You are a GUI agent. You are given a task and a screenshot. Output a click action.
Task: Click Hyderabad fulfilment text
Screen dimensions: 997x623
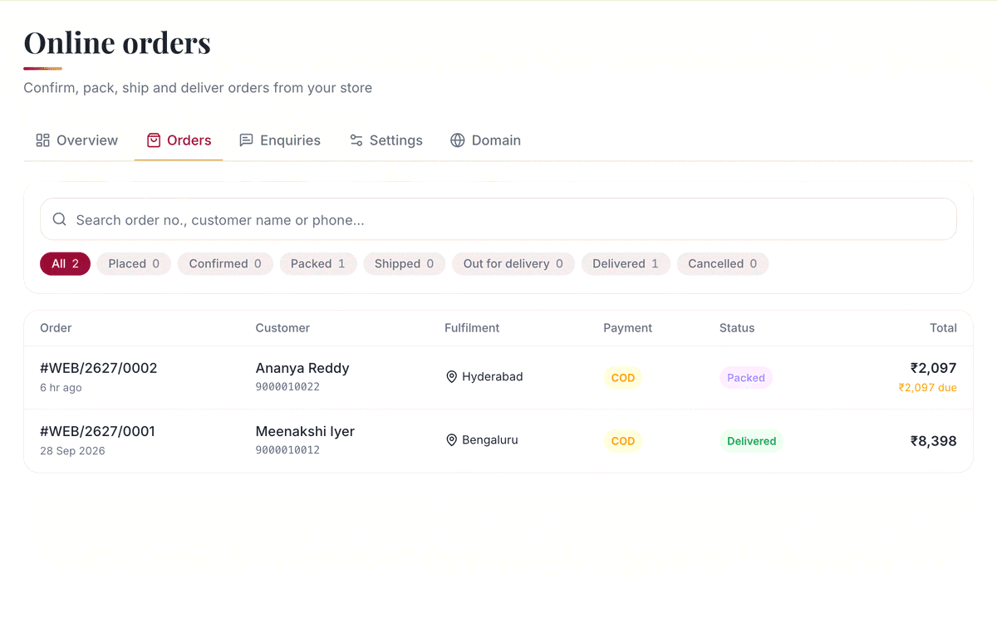493,377
